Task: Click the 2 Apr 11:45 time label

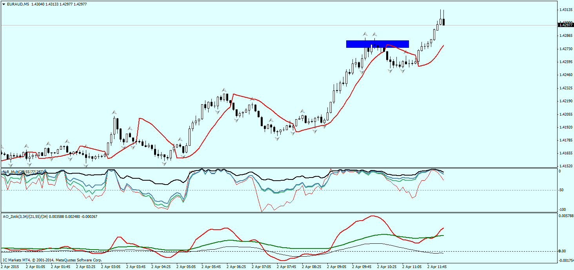Action: [x=437, y=266]
